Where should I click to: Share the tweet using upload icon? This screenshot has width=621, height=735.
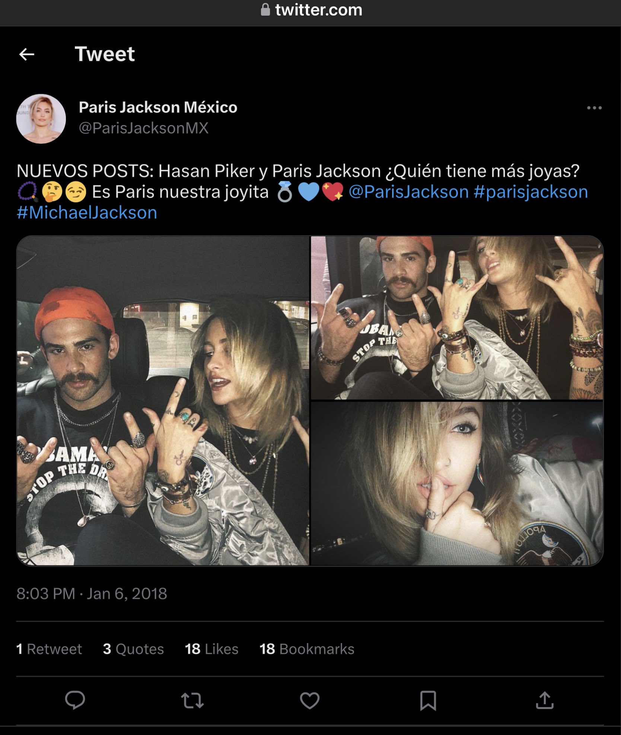pyautogui.click(x=545, y=700)
